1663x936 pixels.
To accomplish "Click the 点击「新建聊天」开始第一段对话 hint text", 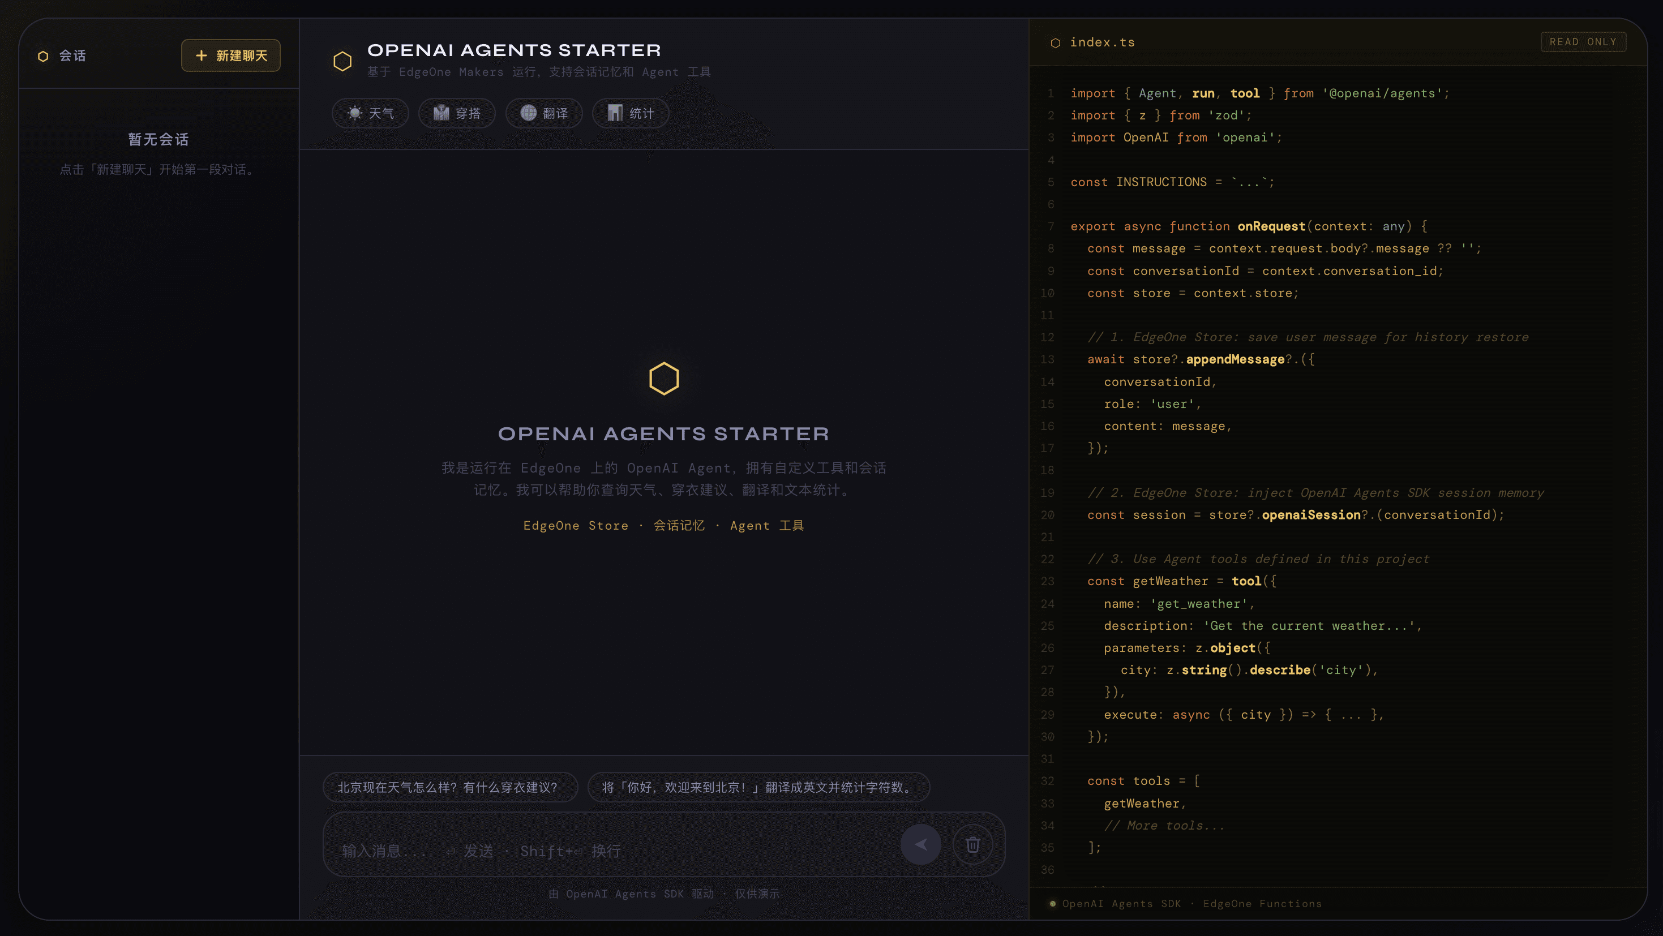I will coord(159,169).
